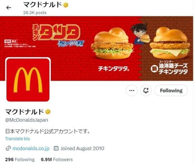The image size is (194, 164).
Task: Click the Following button to unfollow
Action: pos(171,90)
